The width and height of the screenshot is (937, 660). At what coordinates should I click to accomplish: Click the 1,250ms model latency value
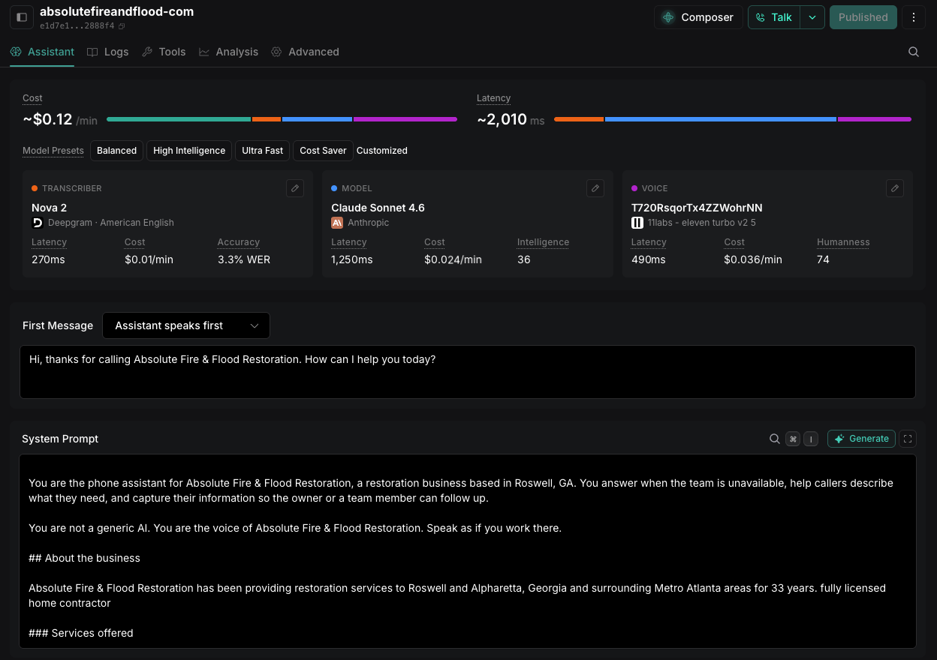click(352, 259)
